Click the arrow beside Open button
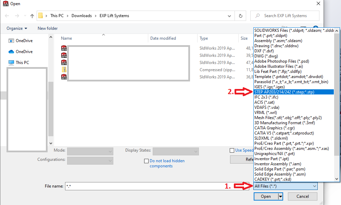The image size is (341, 205). coord(280,196)
